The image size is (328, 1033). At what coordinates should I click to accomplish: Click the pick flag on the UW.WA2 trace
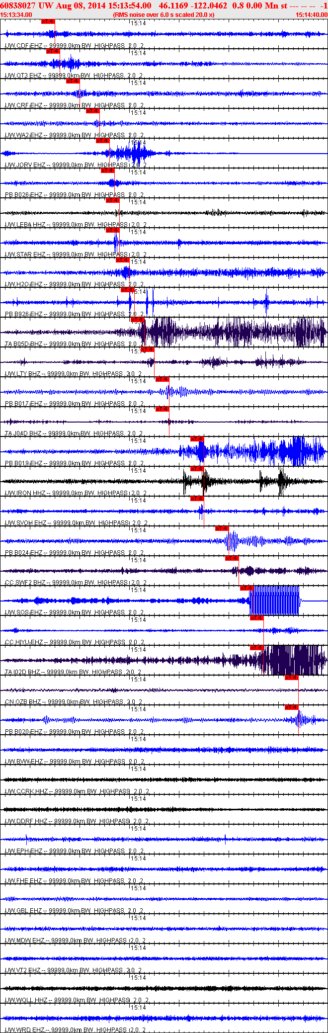(x=93, y=111)
